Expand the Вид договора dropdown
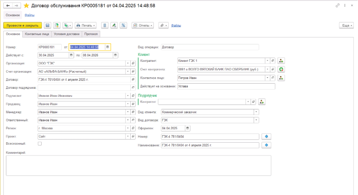358x195 pixels. tap(256, 120)
